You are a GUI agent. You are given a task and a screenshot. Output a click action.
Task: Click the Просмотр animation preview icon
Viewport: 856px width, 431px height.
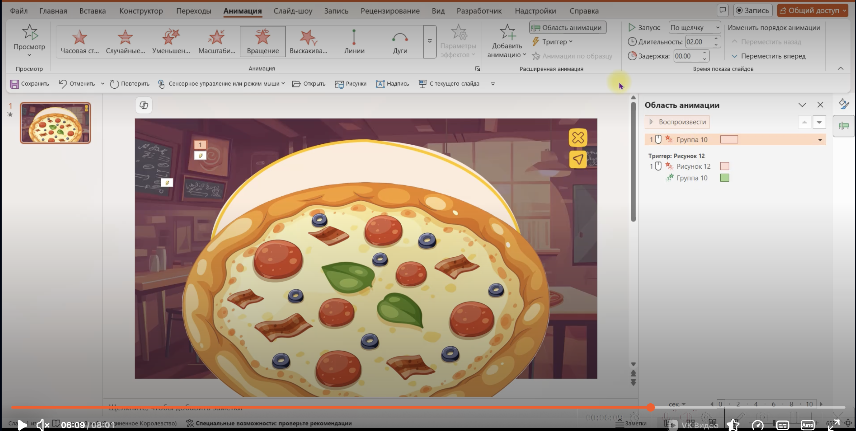(30, 32)
